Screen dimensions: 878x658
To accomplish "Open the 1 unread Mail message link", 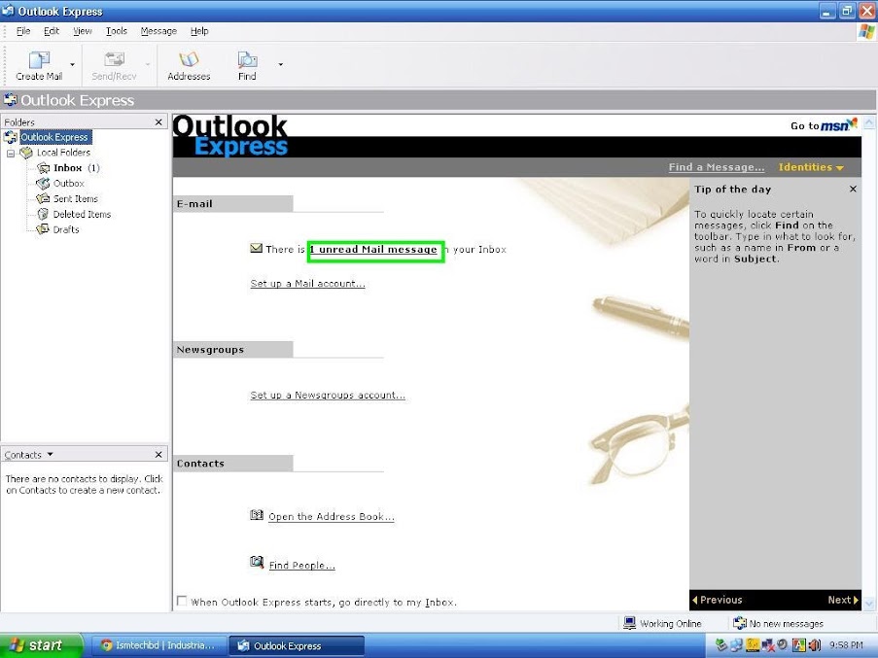I will click(x=373, y=250).
